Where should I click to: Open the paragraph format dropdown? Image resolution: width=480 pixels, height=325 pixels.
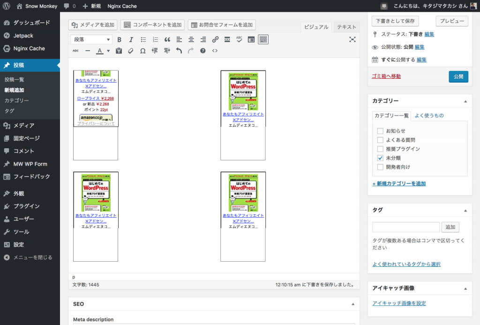[x=91, y=39]
